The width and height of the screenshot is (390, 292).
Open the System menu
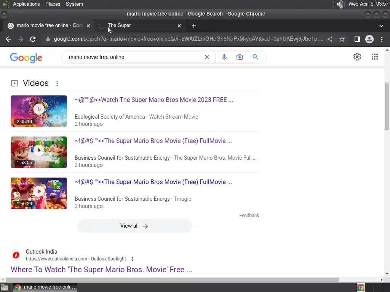[74, 4]
